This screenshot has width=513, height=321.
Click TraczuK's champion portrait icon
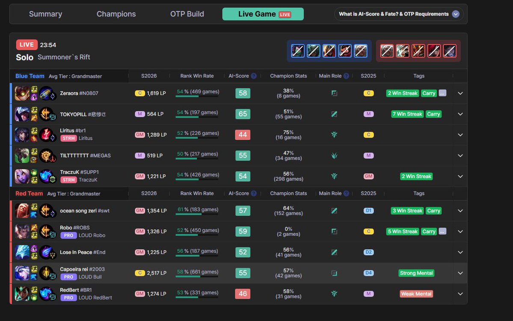[x=22, y=176]
